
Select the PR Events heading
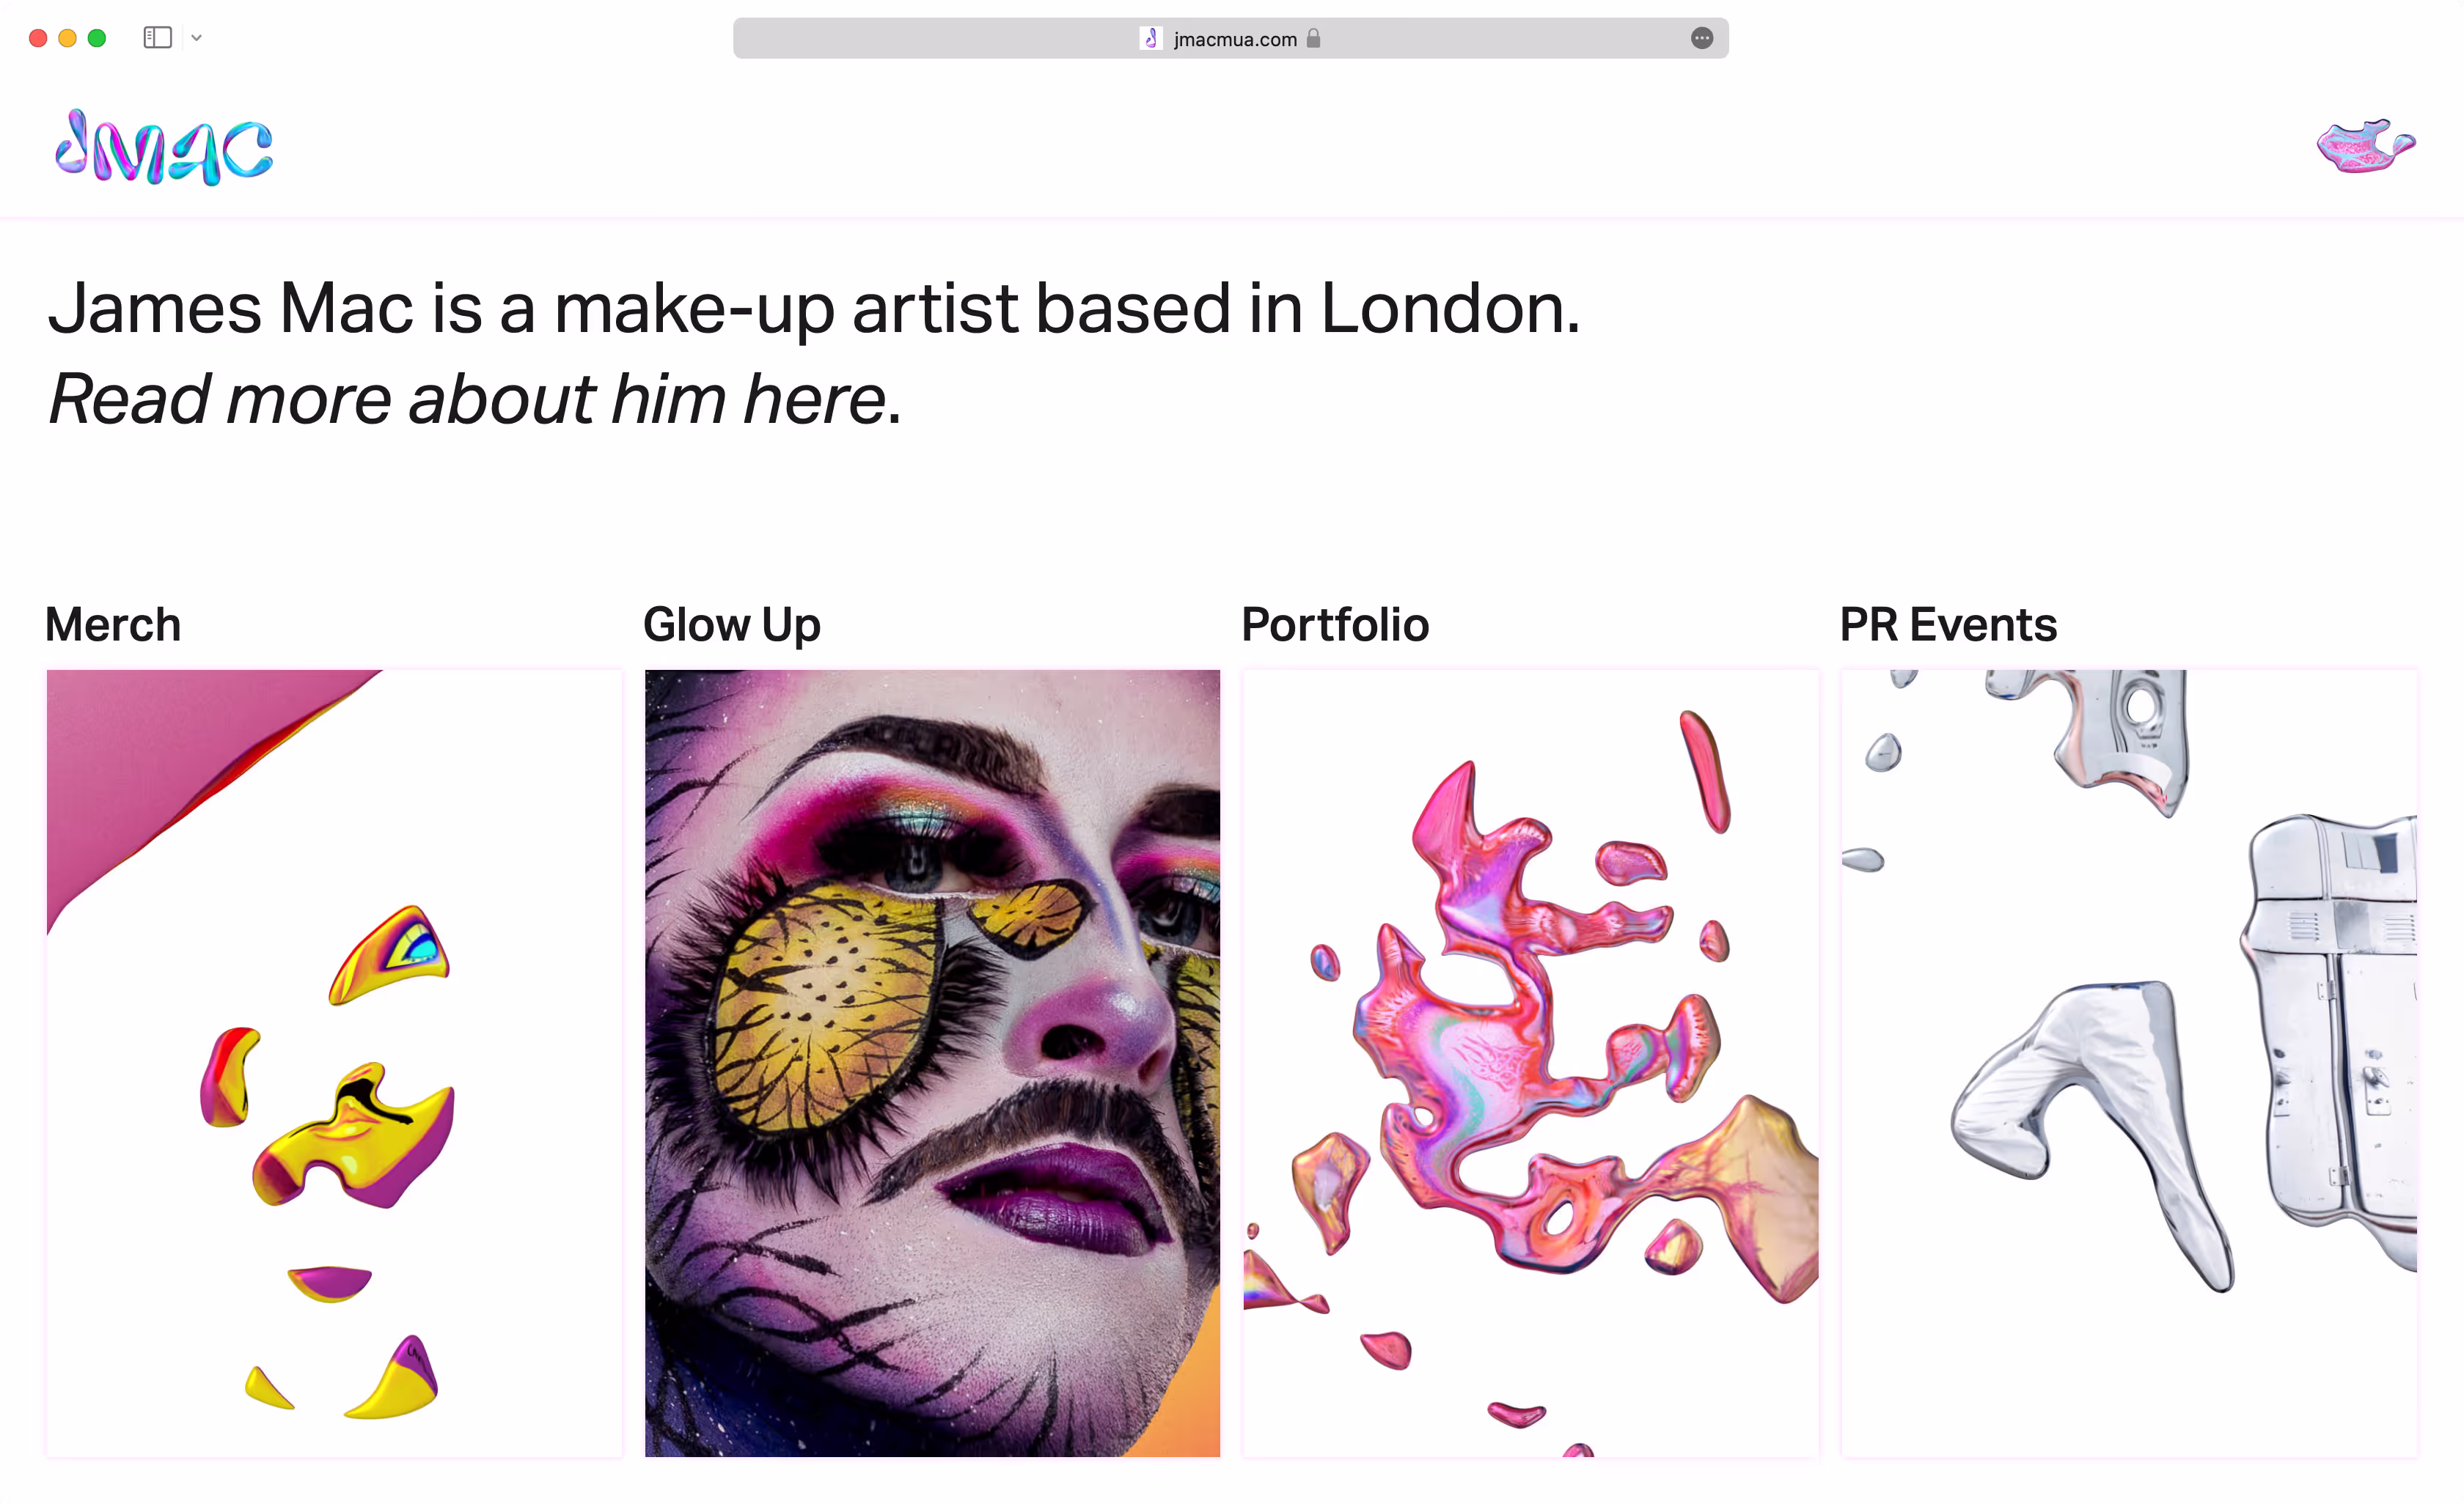1948,624
